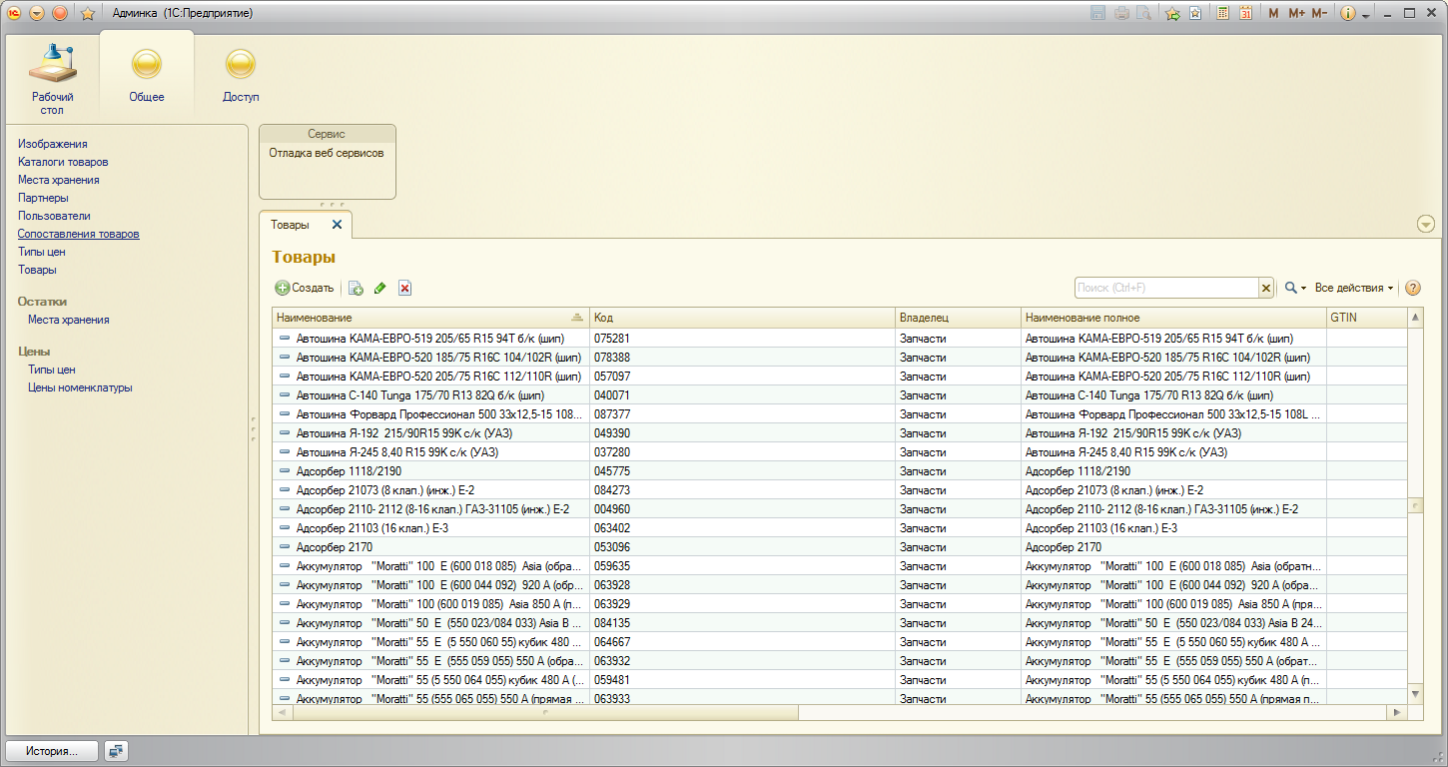
Task: Click the Наименование полное column header
Action: (x=1173, y=318)
